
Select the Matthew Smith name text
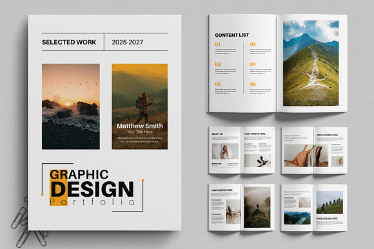[x=140, y=126]
